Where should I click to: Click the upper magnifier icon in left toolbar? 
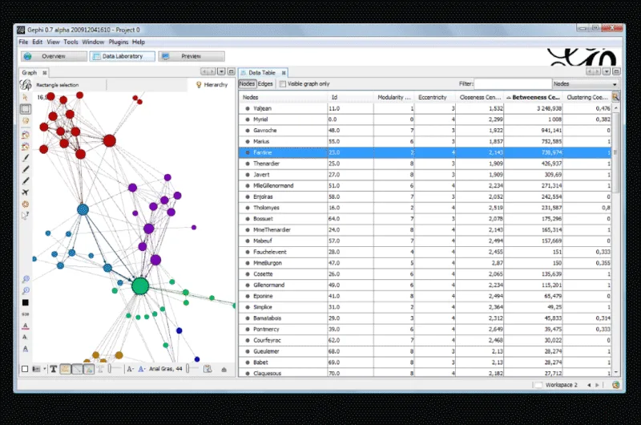(26, 279)
